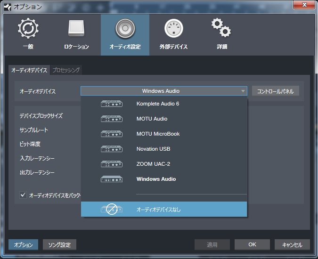Click the ビット深度 label
The width and height of the screenshot is (318, 259).
click(x=30, y=144)
